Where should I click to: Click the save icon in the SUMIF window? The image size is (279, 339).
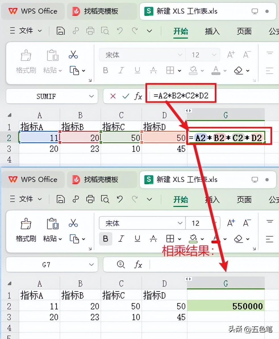click(61, 31)
